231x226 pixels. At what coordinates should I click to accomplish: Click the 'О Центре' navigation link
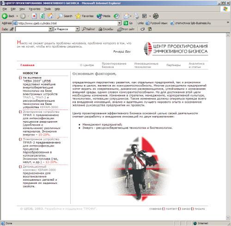tap(87, 65)
